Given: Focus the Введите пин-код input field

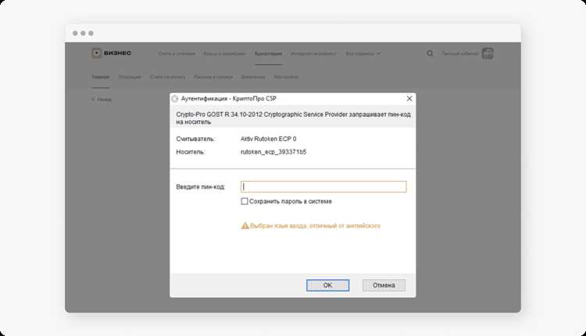Looking at the screenshot, I should click(x=323, y=186).
